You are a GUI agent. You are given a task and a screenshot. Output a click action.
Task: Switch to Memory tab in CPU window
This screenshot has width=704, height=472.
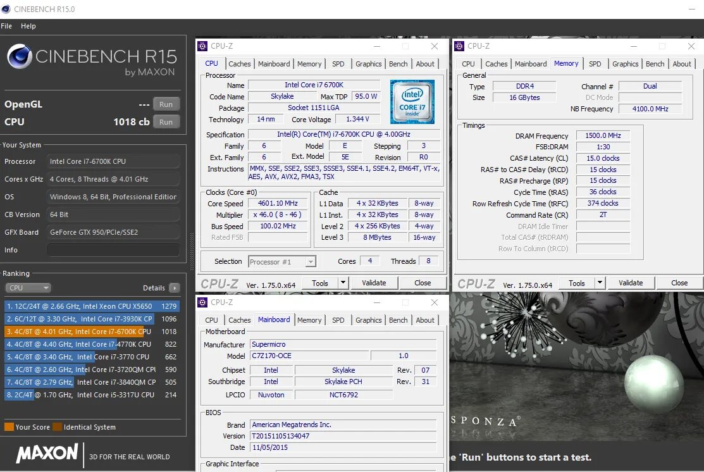coord(309,64)
